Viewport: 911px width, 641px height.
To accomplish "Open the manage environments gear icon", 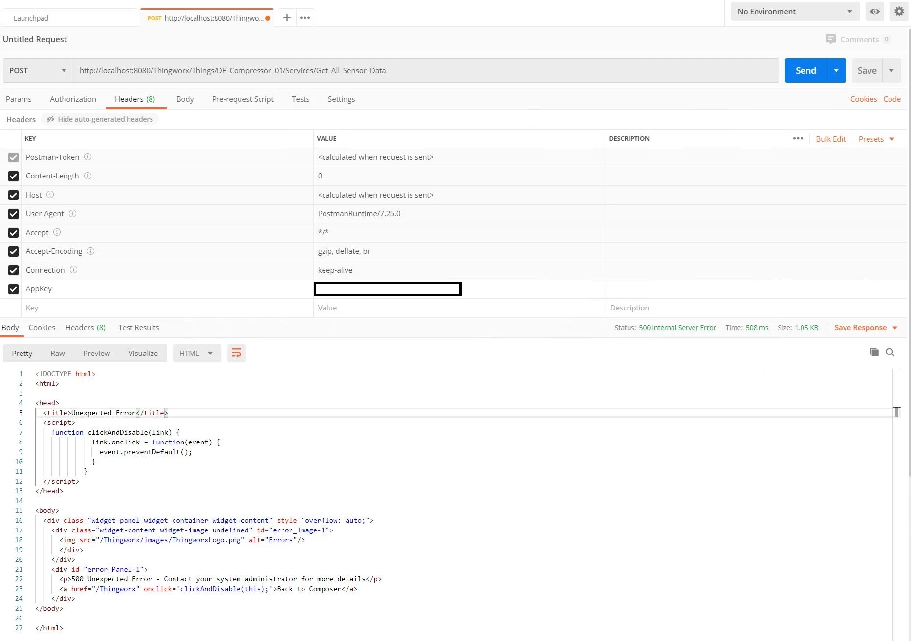I will tap(899, 11).
